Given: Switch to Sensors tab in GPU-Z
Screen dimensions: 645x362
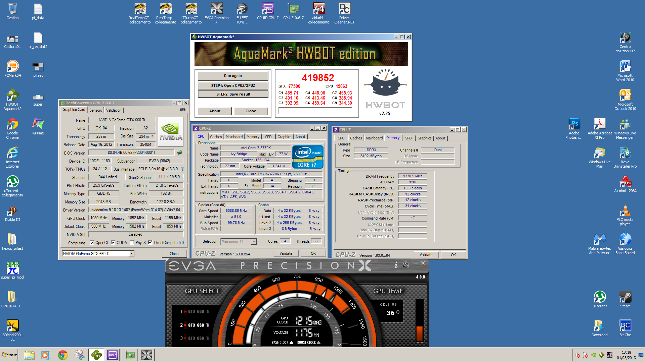Looking at the screenshot, I should [x=96, y=110].
